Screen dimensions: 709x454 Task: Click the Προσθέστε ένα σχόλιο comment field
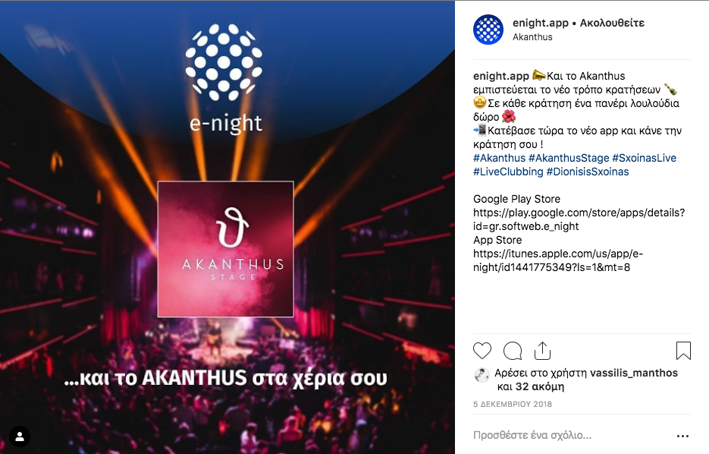tap(572, 436)
